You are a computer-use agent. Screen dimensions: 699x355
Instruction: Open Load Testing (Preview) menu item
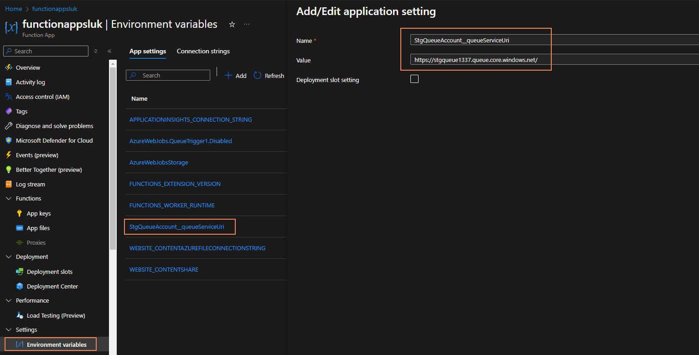point(56,315)
